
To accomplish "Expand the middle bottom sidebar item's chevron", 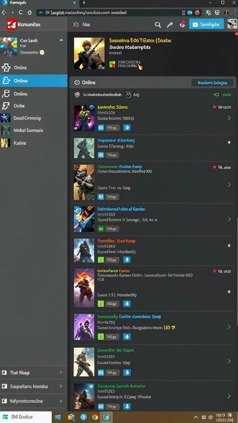I will 61,386.
